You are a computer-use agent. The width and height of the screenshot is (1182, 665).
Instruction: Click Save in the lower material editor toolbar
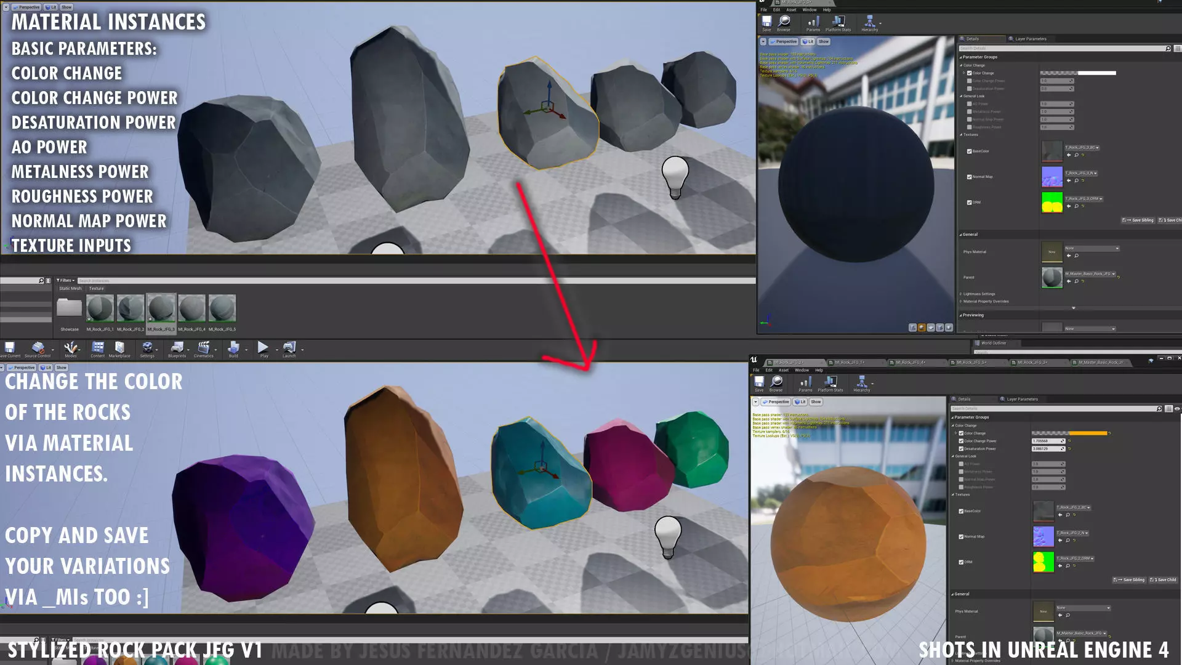[759, 384]
